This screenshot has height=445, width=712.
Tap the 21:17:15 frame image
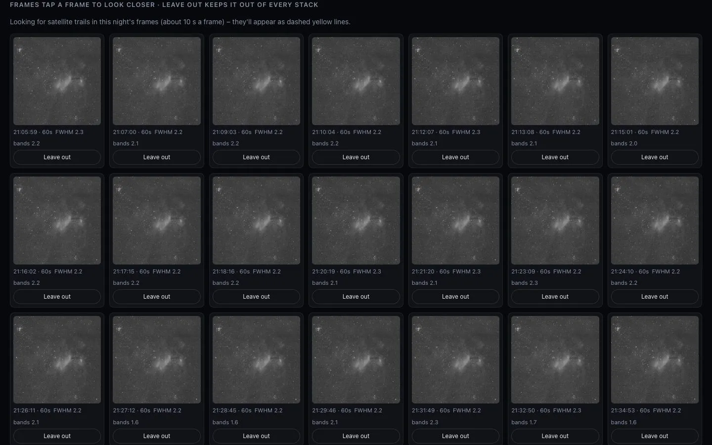click(x=157, y=221)
